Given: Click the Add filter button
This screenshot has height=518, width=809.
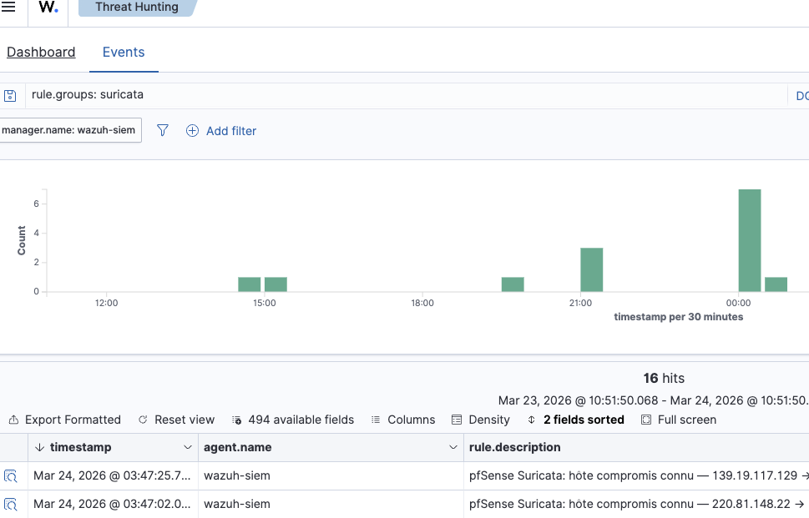Looking at the screenshot, I should tap(220, 131).
